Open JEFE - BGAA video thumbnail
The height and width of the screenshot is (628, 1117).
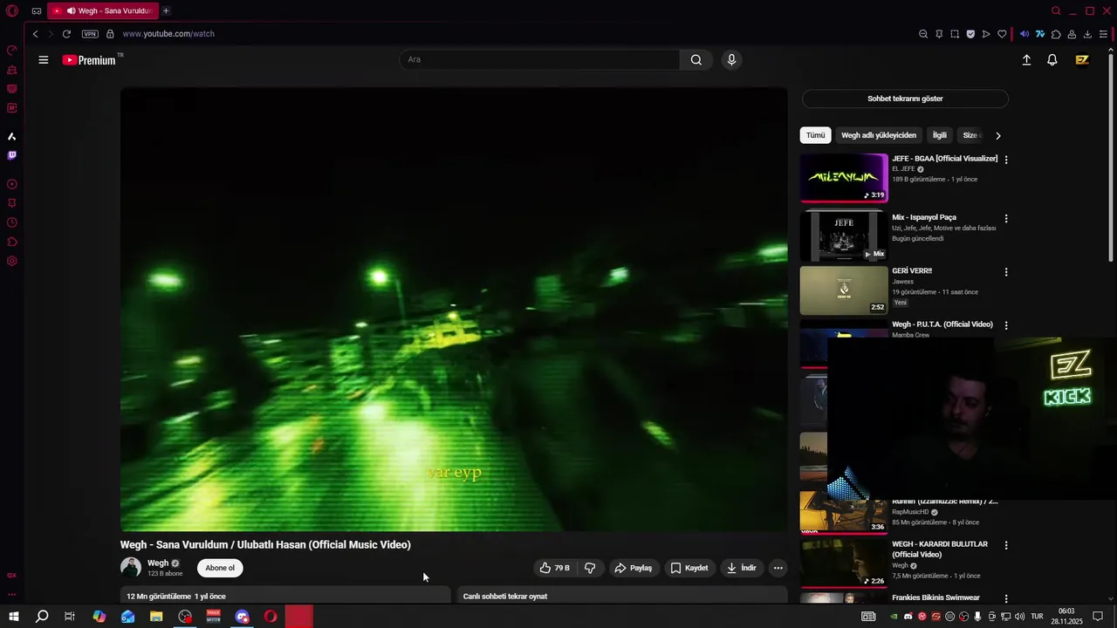click(844, 178)
